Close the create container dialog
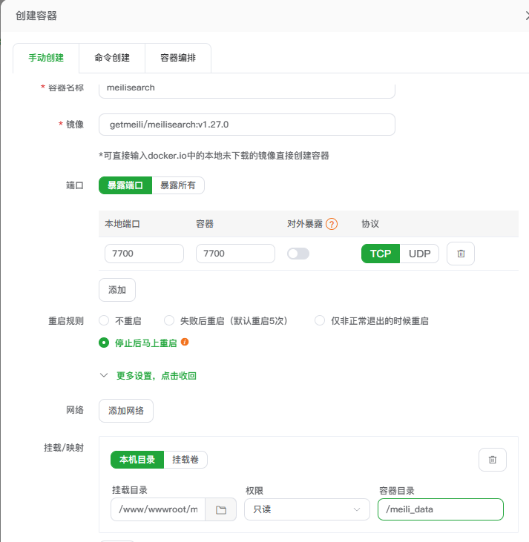This screenshot has width=529, height=542. click(x=526, y=16)
